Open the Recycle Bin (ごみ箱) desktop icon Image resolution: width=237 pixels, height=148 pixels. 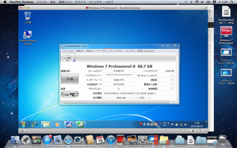28,17
